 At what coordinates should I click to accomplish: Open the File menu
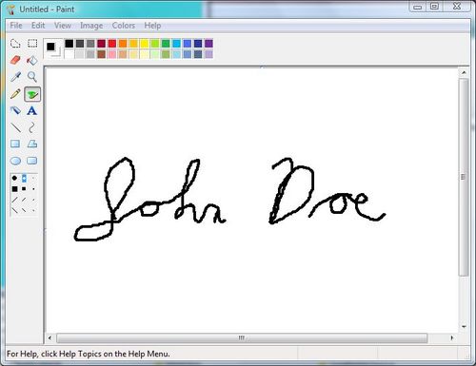click(16, 26)
